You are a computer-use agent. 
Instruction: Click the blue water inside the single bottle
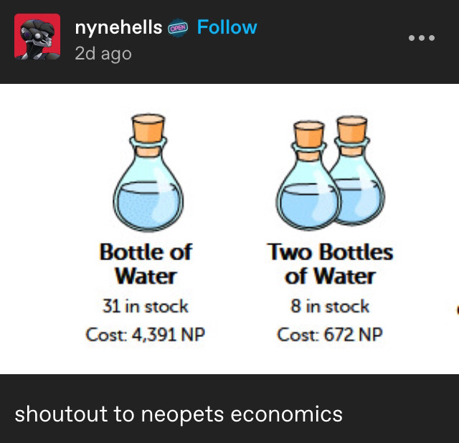(148, 205)
